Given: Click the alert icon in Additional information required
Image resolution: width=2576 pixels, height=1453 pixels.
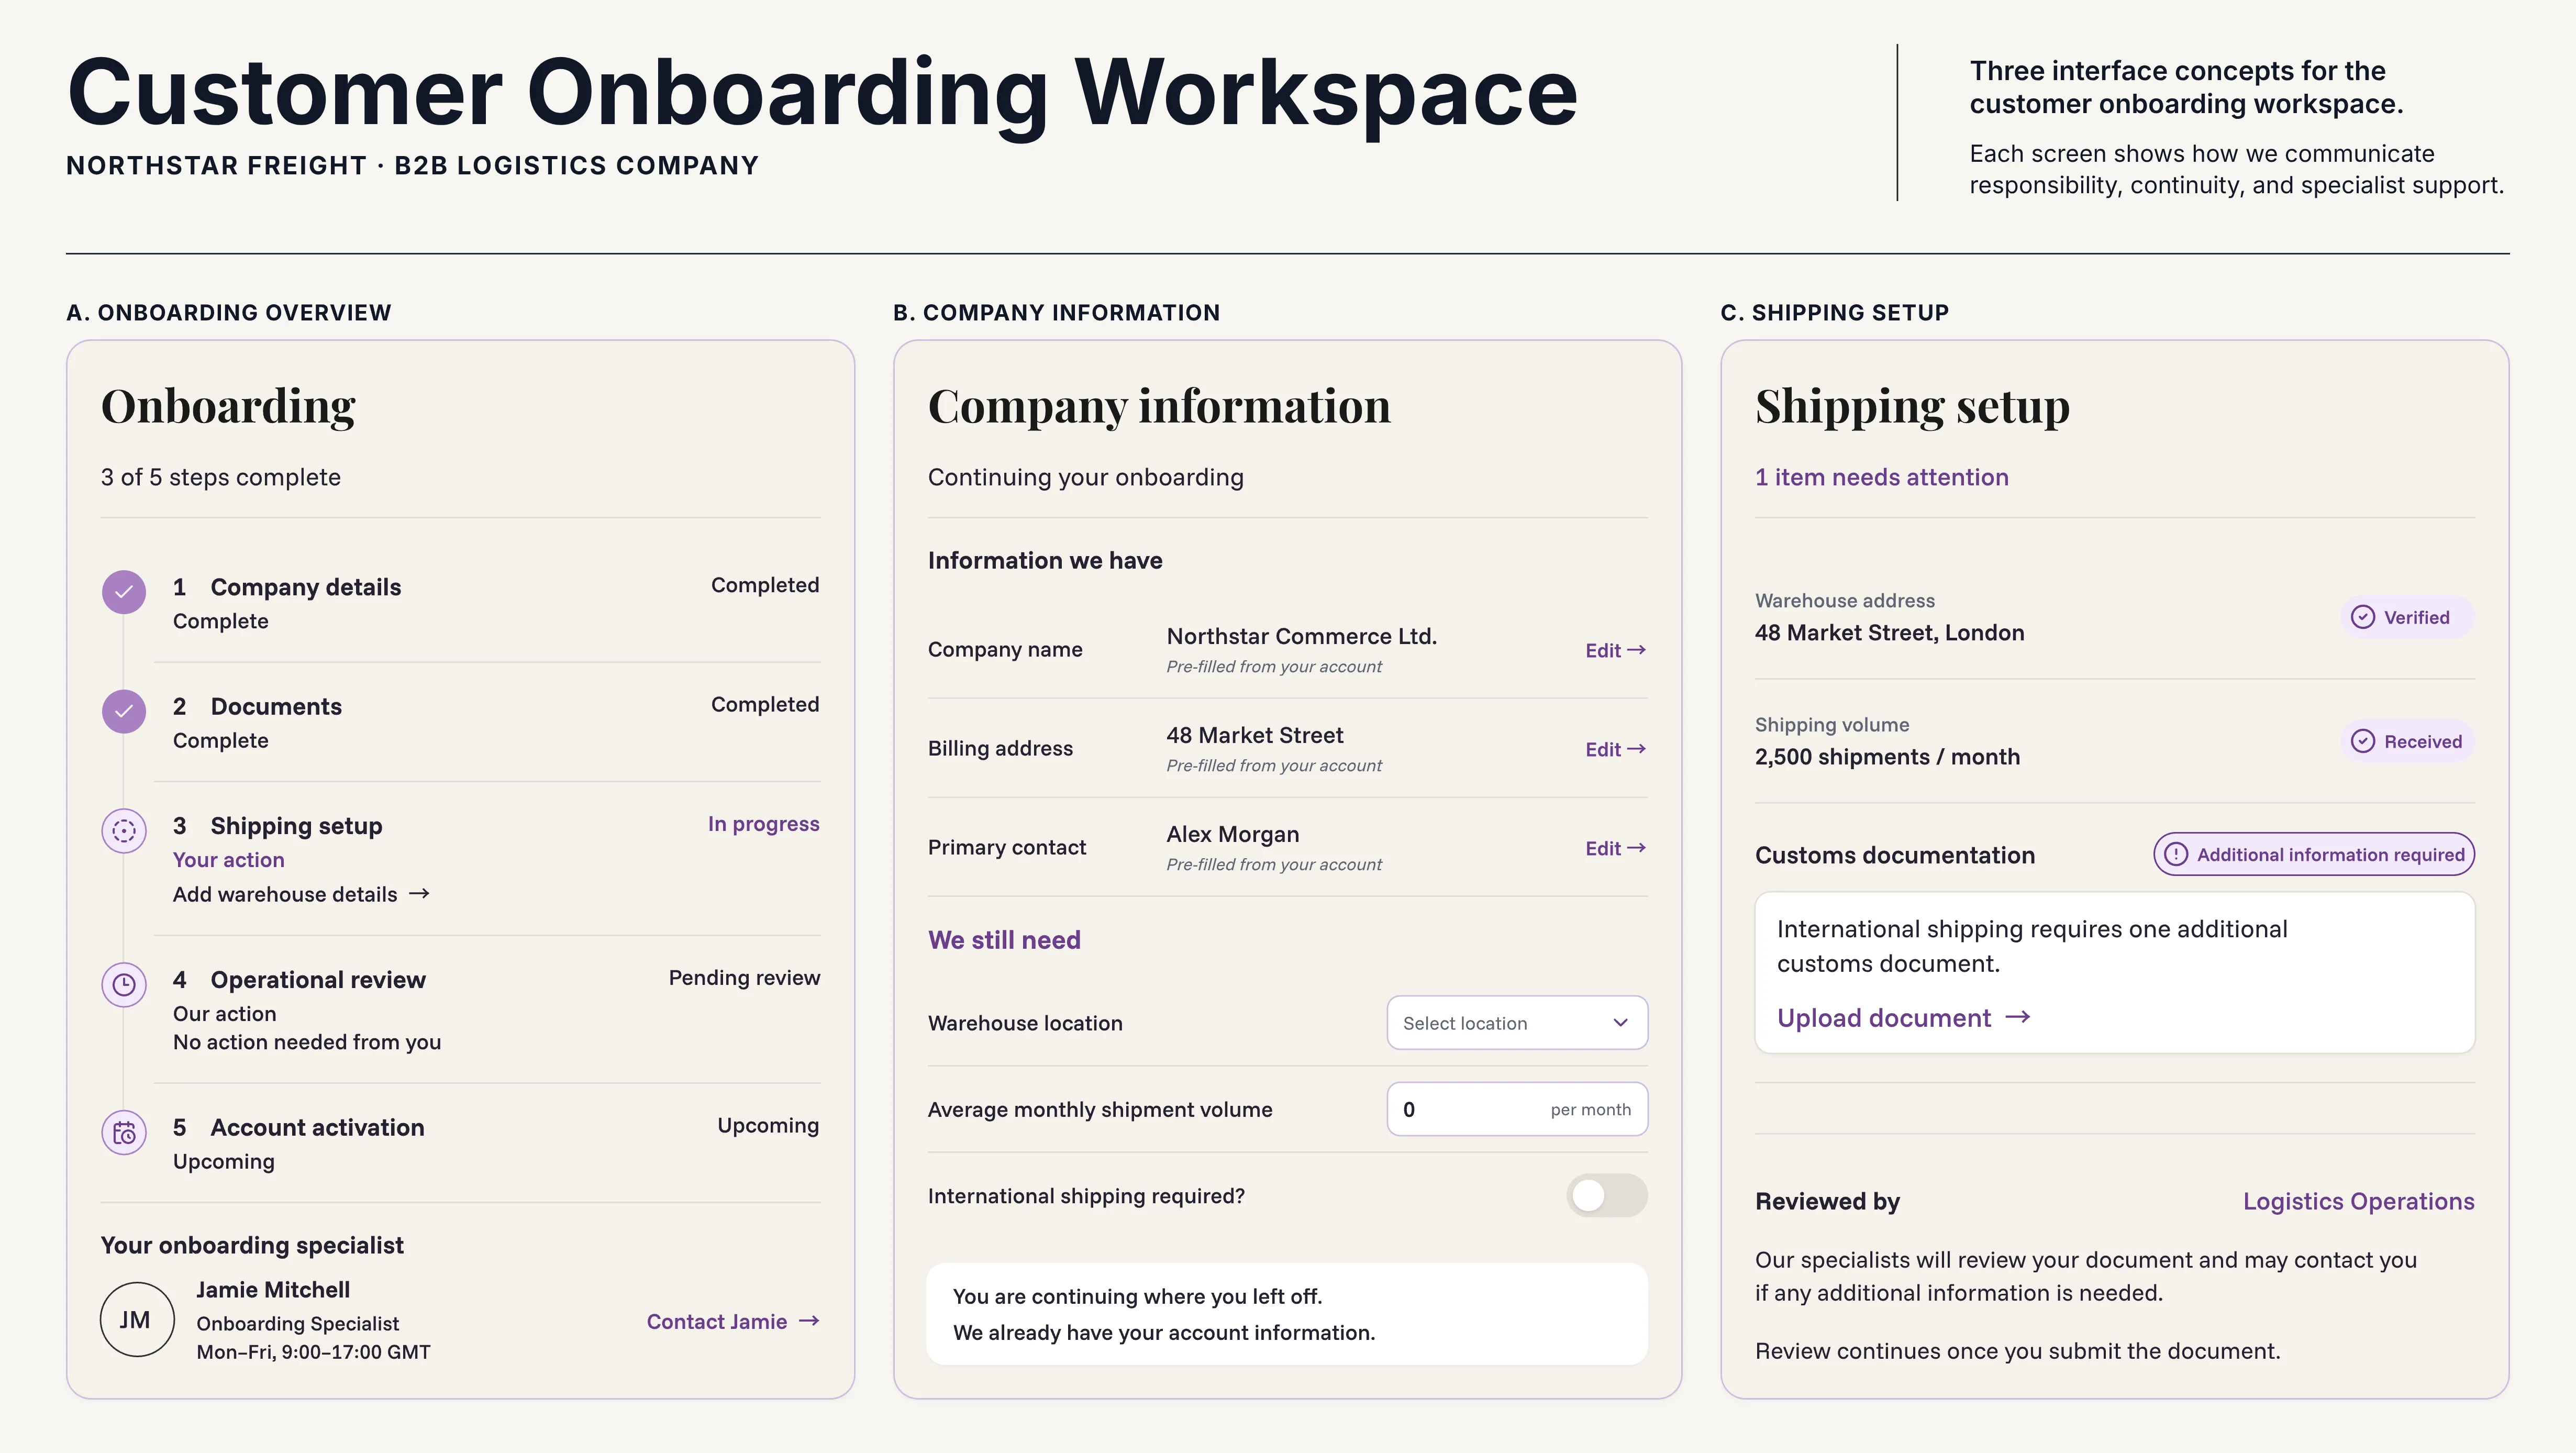Looking at the screenshot, I should [2176, 854].
